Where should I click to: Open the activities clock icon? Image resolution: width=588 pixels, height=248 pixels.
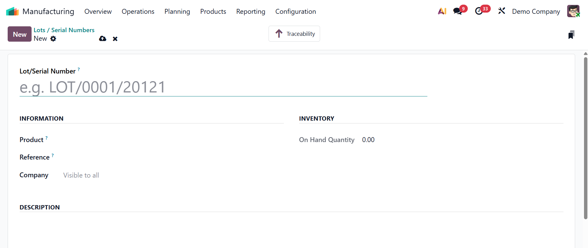pos(479,11)
